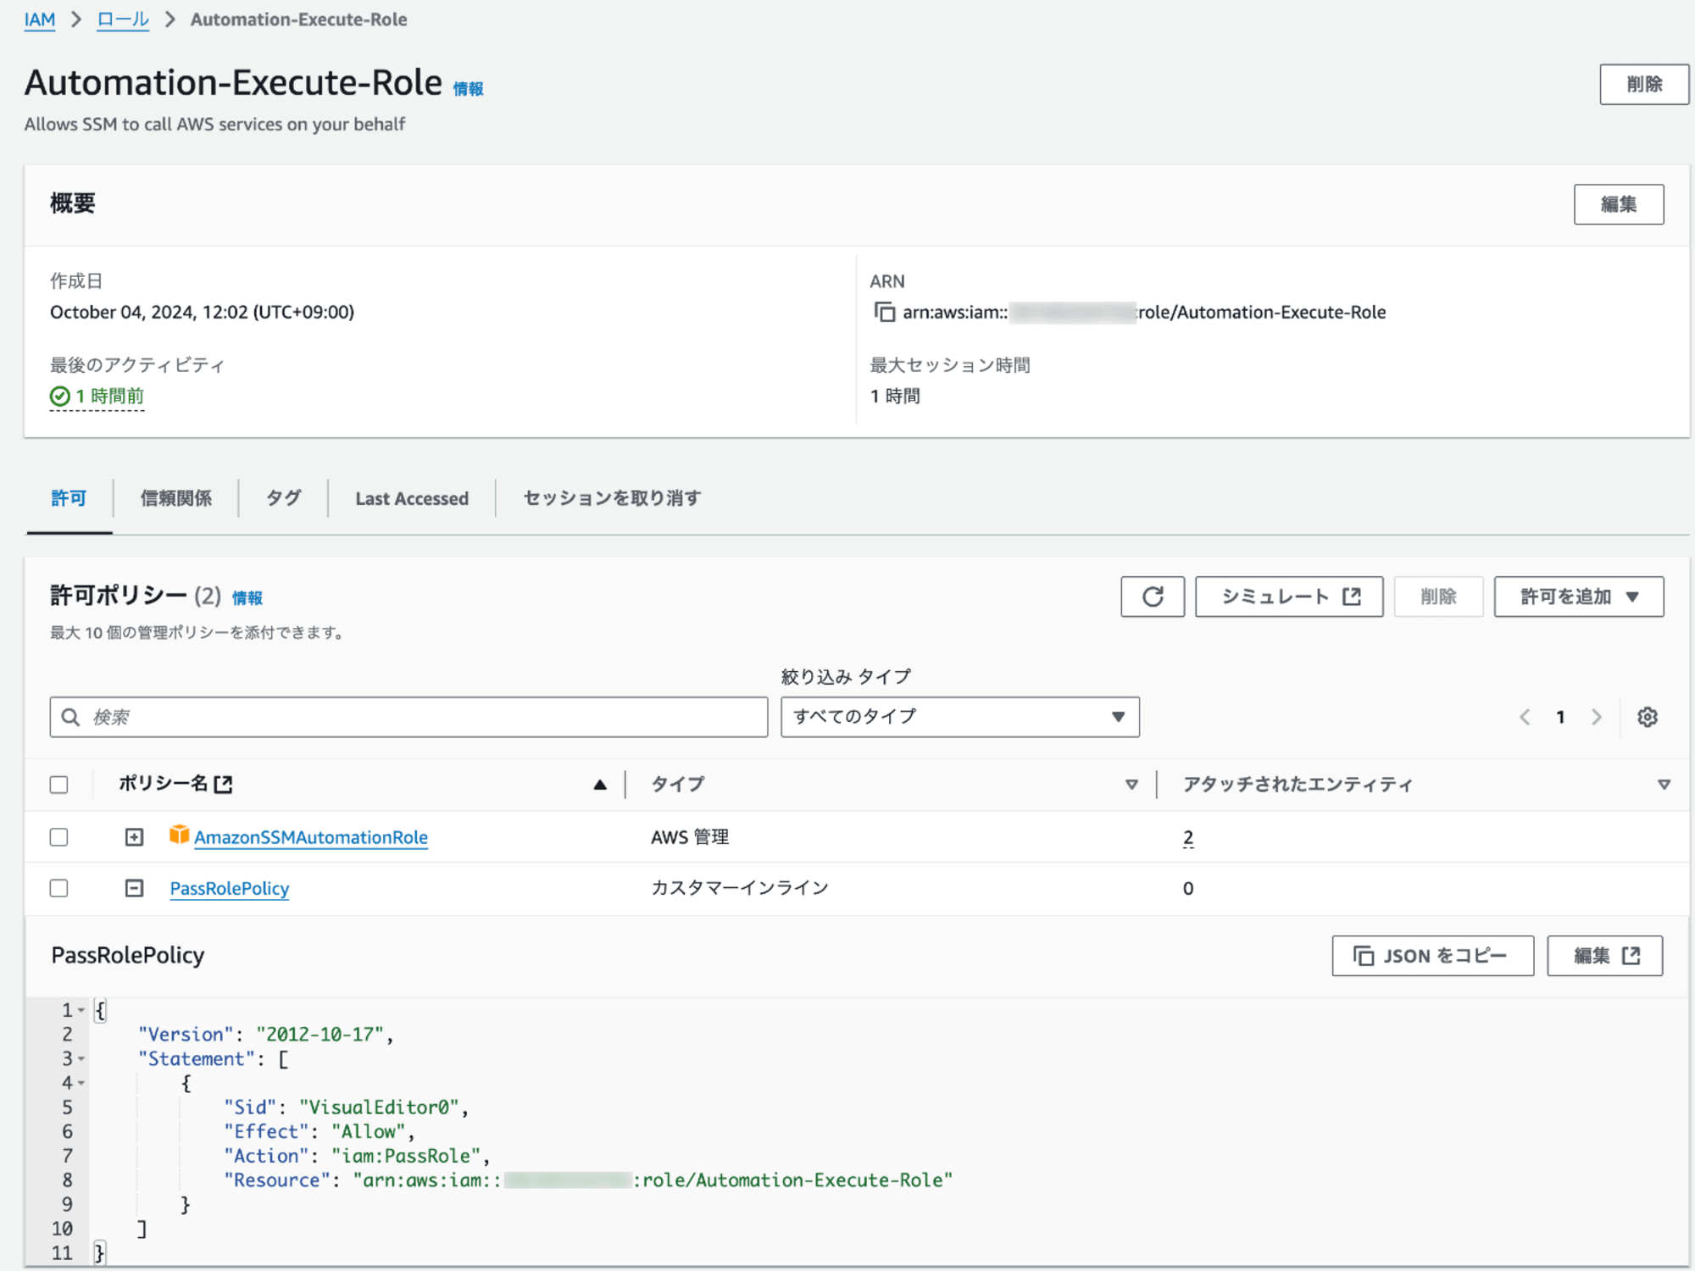Open the PassRolePolicy link
The height and width of the screenshot is (1271, 1695).
(x=230, y=888)
